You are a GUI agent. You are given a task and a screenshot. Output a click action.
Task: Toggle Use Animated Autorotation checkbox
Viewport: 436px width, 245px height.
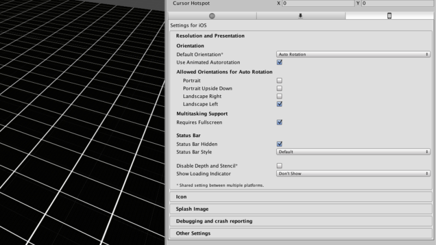coord(280,62)
